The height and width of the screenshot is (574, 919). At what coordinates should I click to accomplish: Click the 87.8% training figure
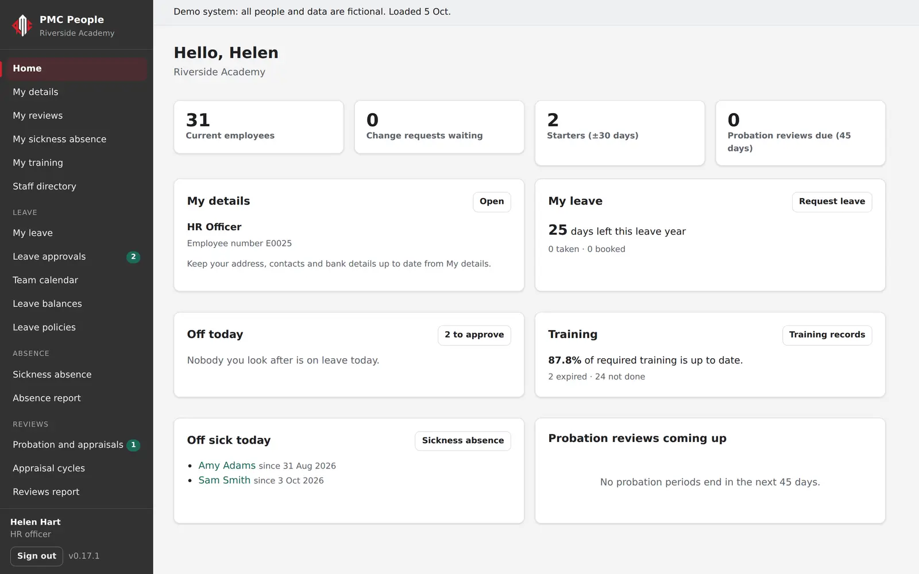(x=565, y=360)
